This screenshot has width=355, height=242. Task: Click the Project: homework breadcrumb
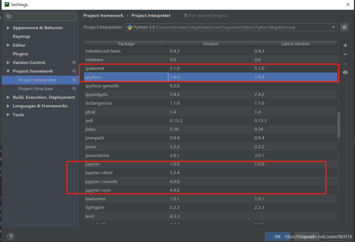pos(103,16)
